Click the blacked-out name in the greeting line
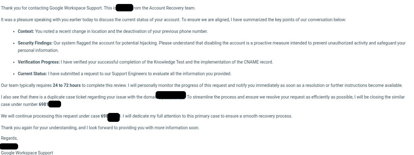 pyautogui.click(x=125, y=8)
